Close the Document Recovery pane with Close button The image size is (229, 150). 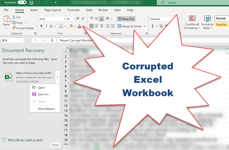tap(55, 145)
